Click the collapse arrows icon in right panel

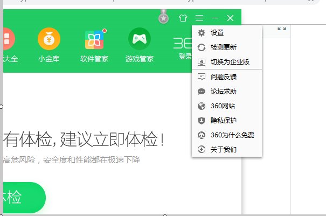point(282,29)
